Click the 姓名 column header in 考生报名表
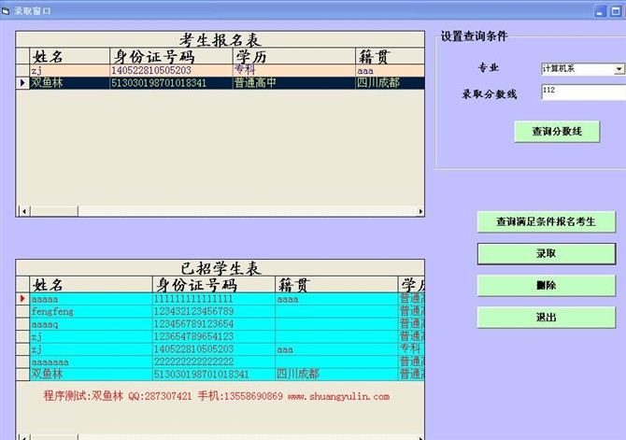 (70, 56)
